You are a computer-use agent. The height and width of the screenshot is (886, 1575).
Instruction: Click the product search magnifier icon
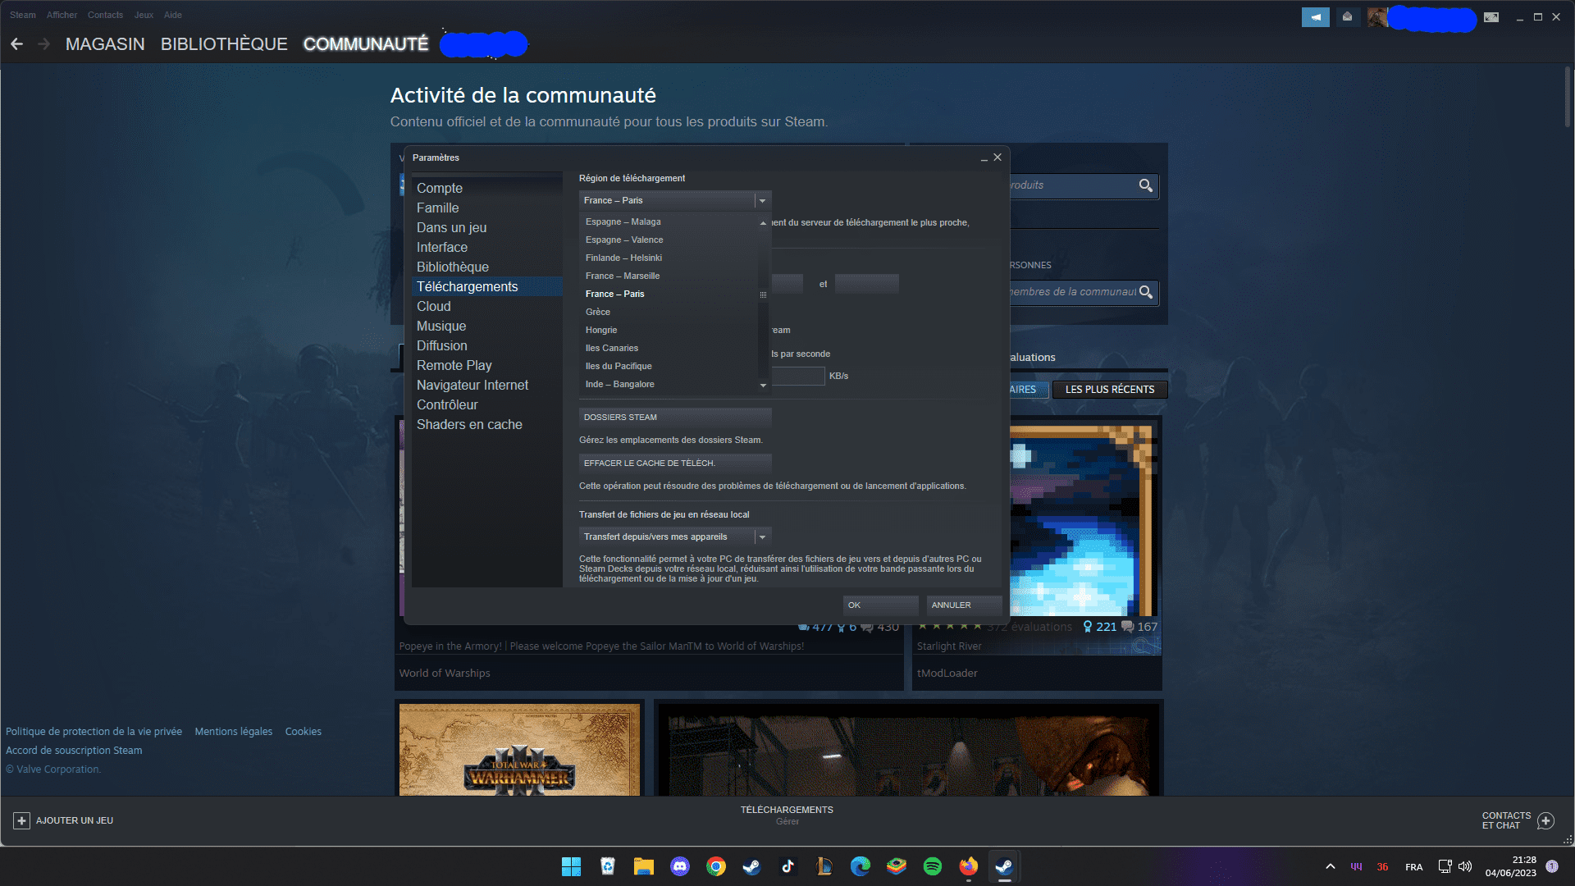tap(1146, 185)
